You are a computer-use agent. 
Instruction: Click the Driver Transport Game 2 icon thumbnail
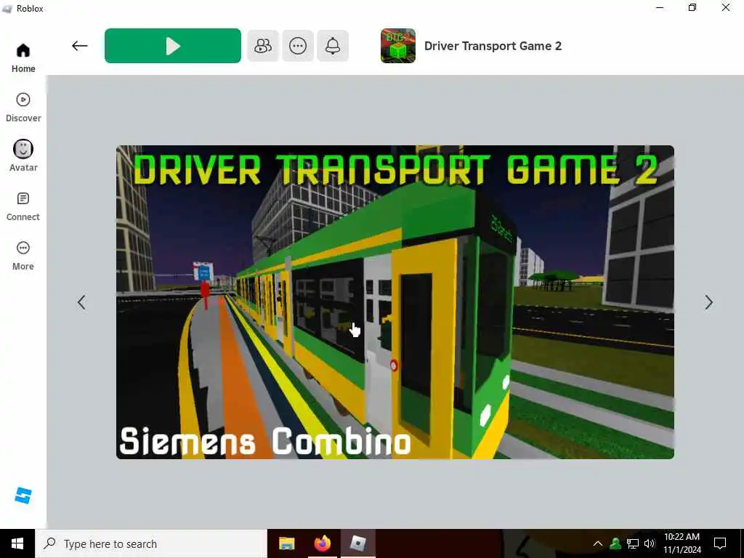point(398,46)
